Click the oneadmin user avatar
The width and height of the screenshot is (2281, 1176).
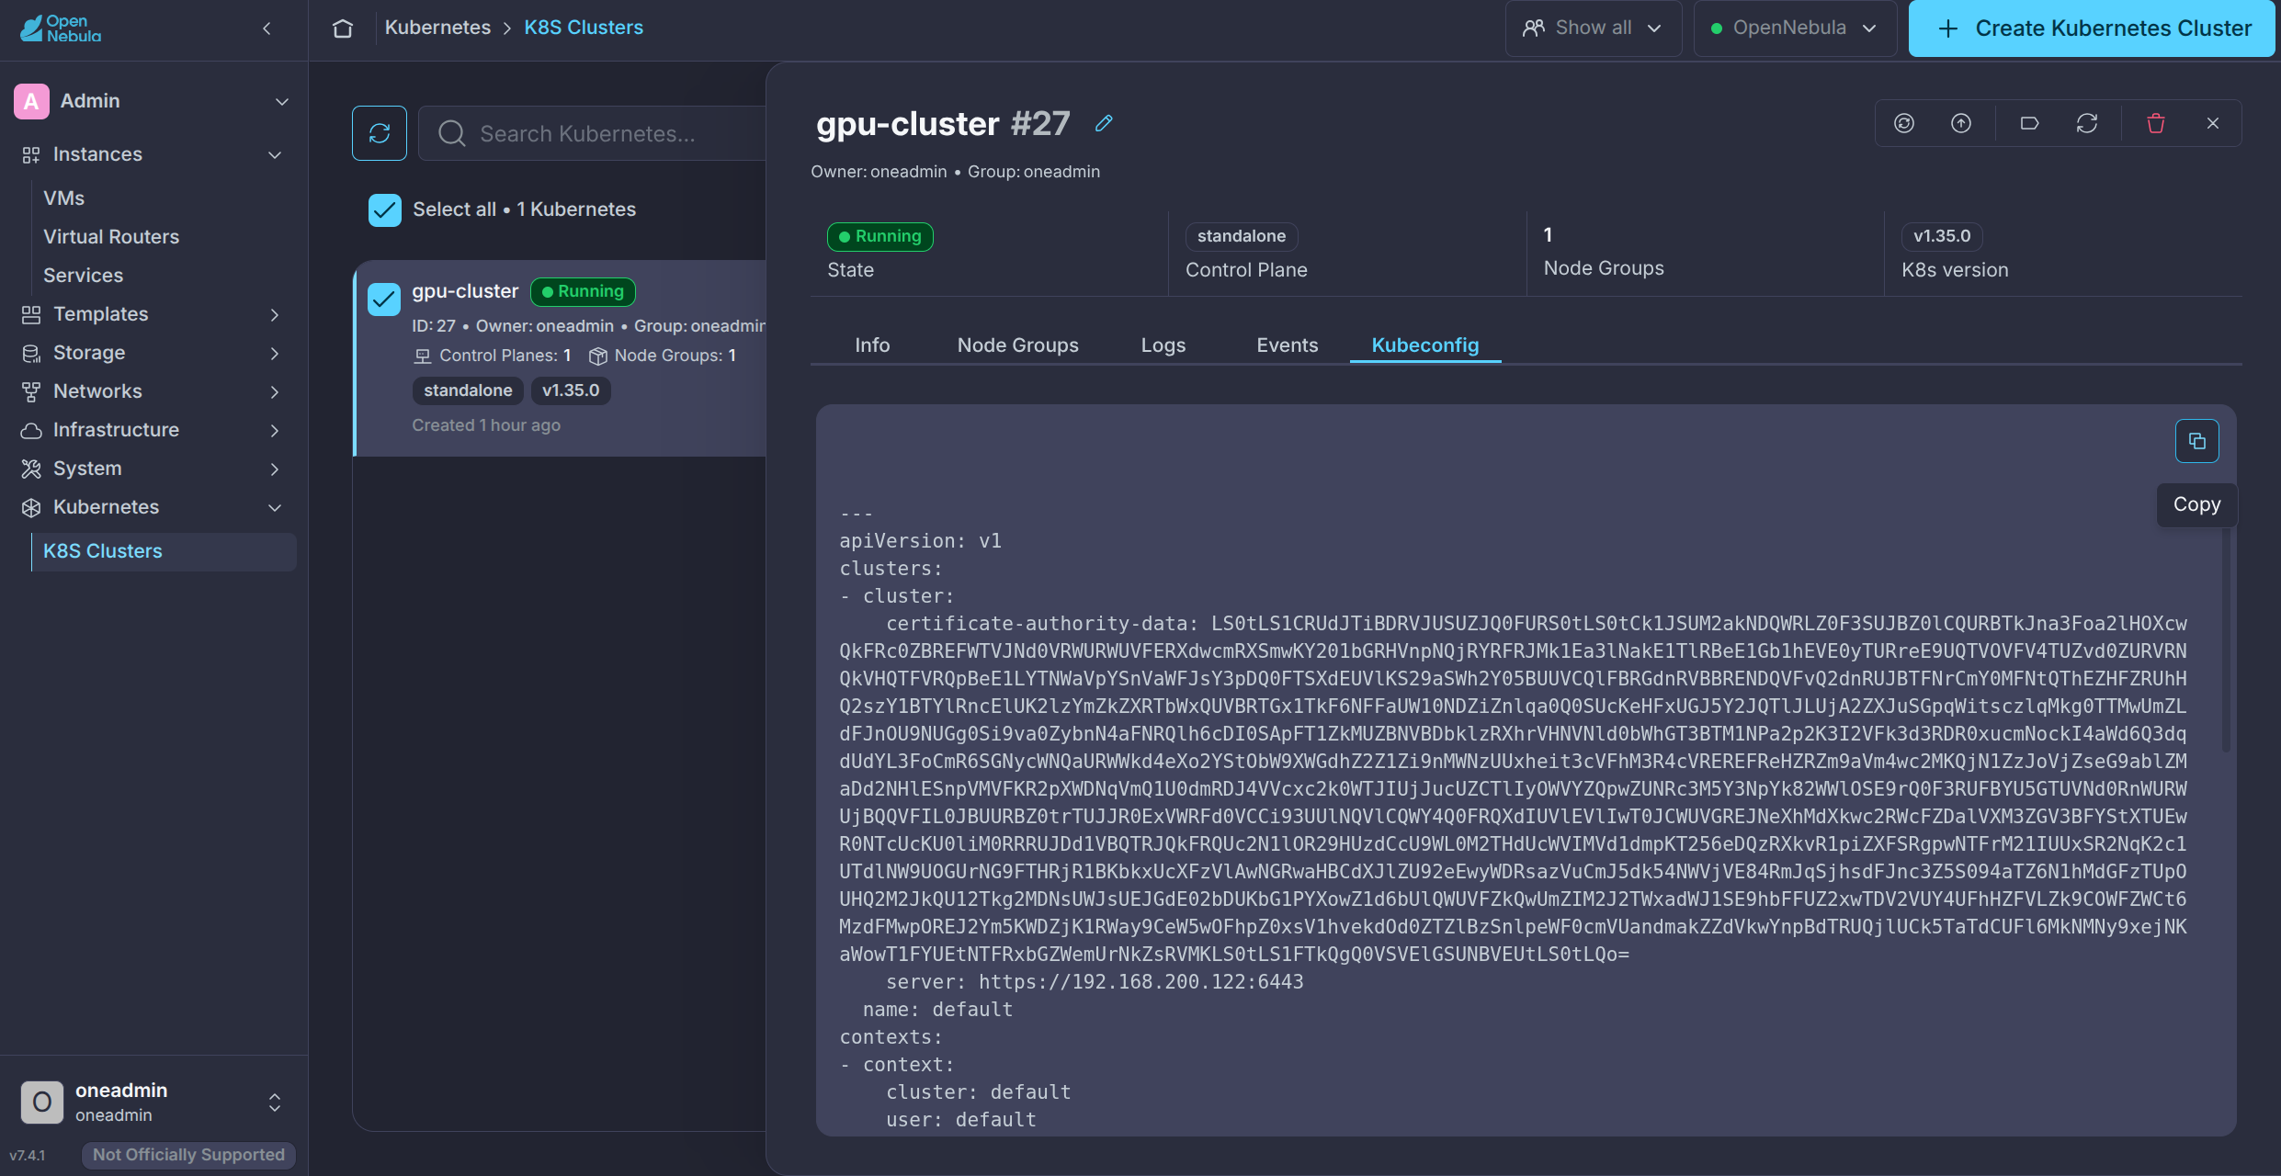tap(42, 1102)
